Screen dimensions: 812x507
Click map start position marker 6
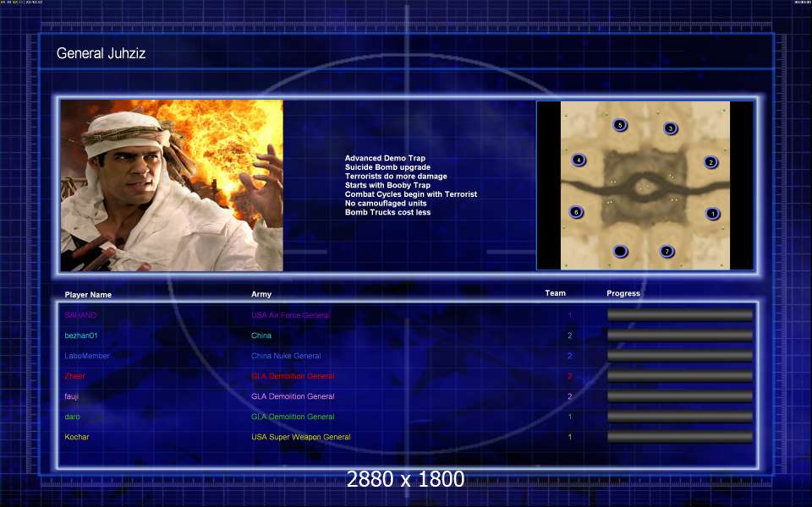point(576,211)
